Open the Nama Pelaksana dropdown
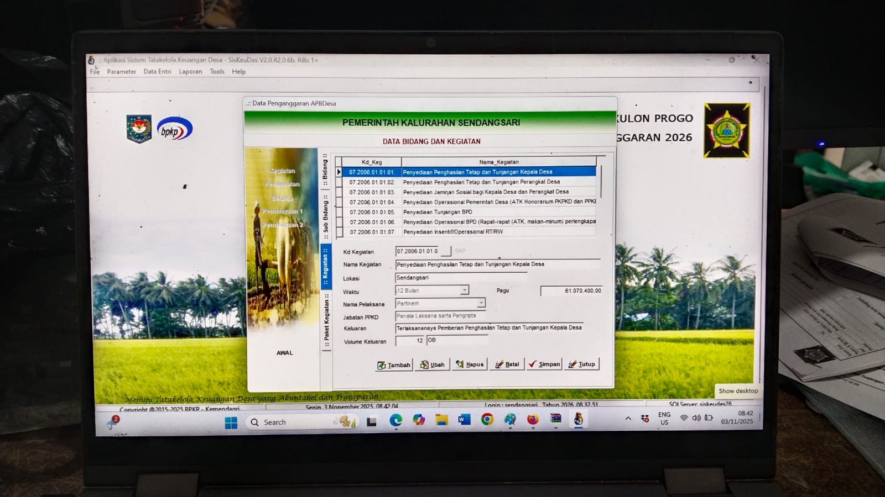The width and height of the screenshot is (885, 497). coord(481,303)
